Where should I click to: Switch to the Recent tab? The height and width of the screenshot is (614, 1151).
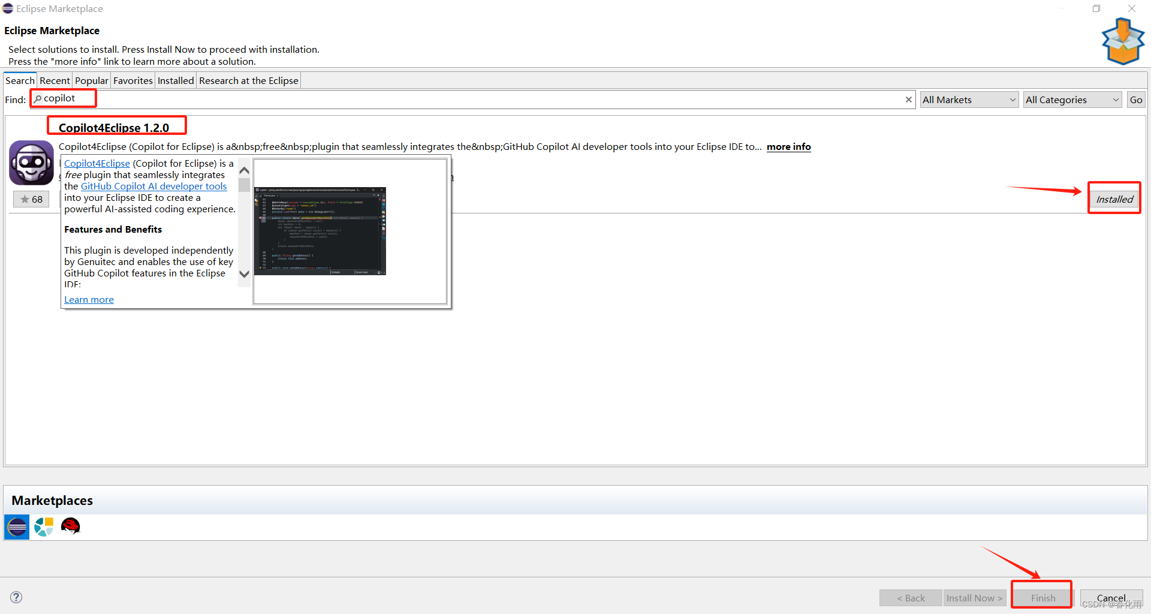(55, 80)
